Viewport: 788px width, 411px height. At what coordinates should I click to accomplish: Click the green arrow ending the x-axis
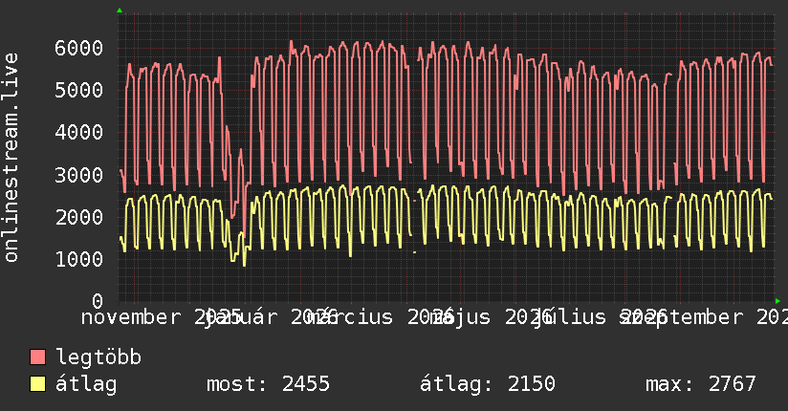777,301
